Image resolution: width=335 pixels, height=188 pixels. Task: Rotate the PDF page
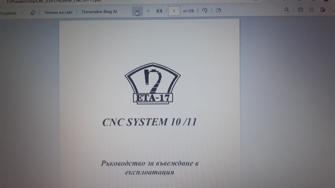(205, 10)
